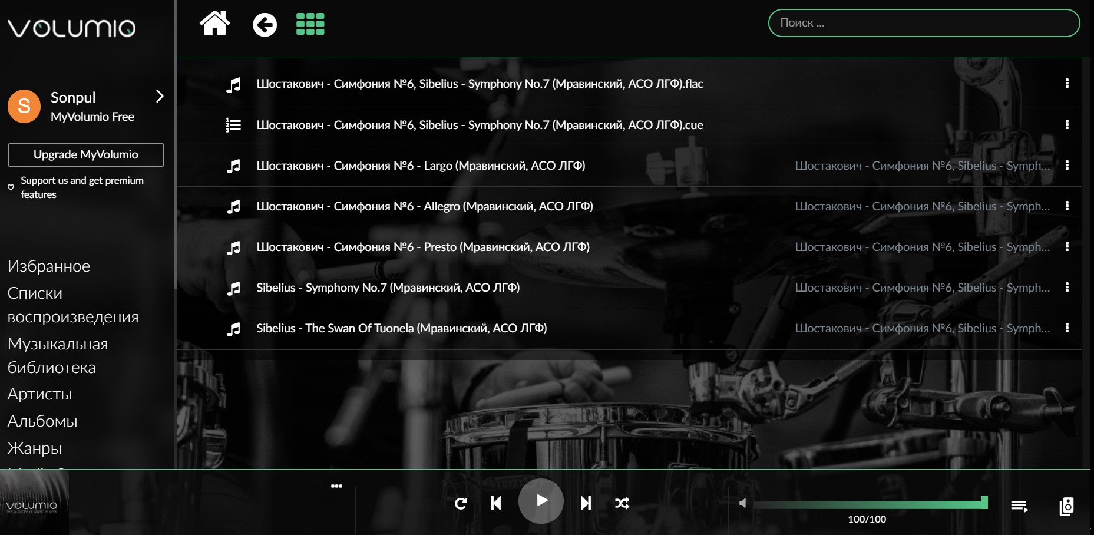Screen dimensions: 1094x535
Task: Toggle repeat playback mode
Action: pos(461,503)
